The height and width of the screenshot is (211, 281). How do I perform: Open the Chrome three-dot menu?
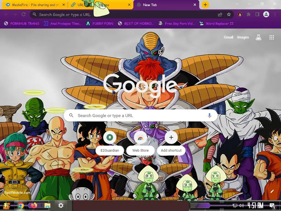click(275, 14)
